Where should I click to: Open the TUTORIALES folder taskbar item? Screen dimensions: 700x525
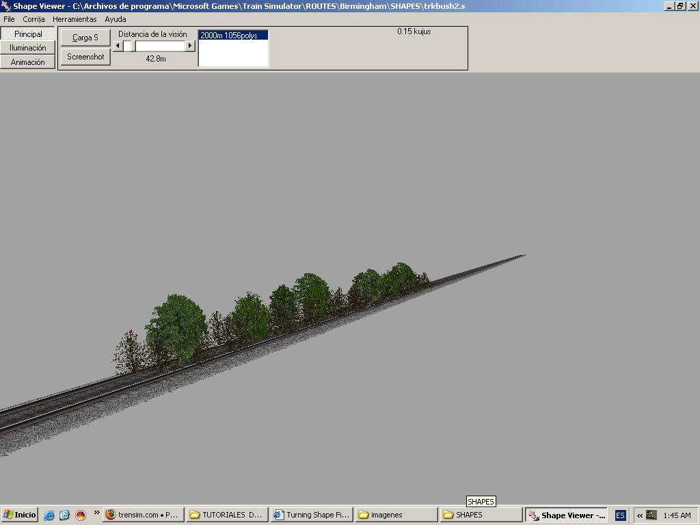(x=227, y=515)
